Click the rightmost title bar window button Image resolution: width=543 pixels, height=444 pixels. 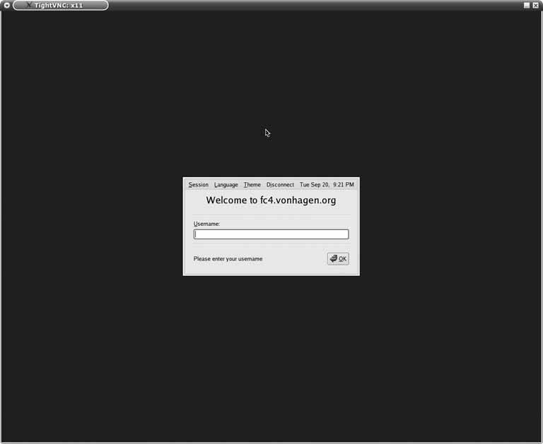tap(536, 5)
